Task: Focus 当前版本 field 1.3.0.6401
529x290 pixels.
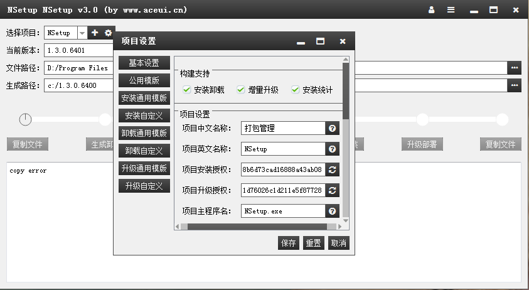Action: pyautogui.click(x=78, y=50)
